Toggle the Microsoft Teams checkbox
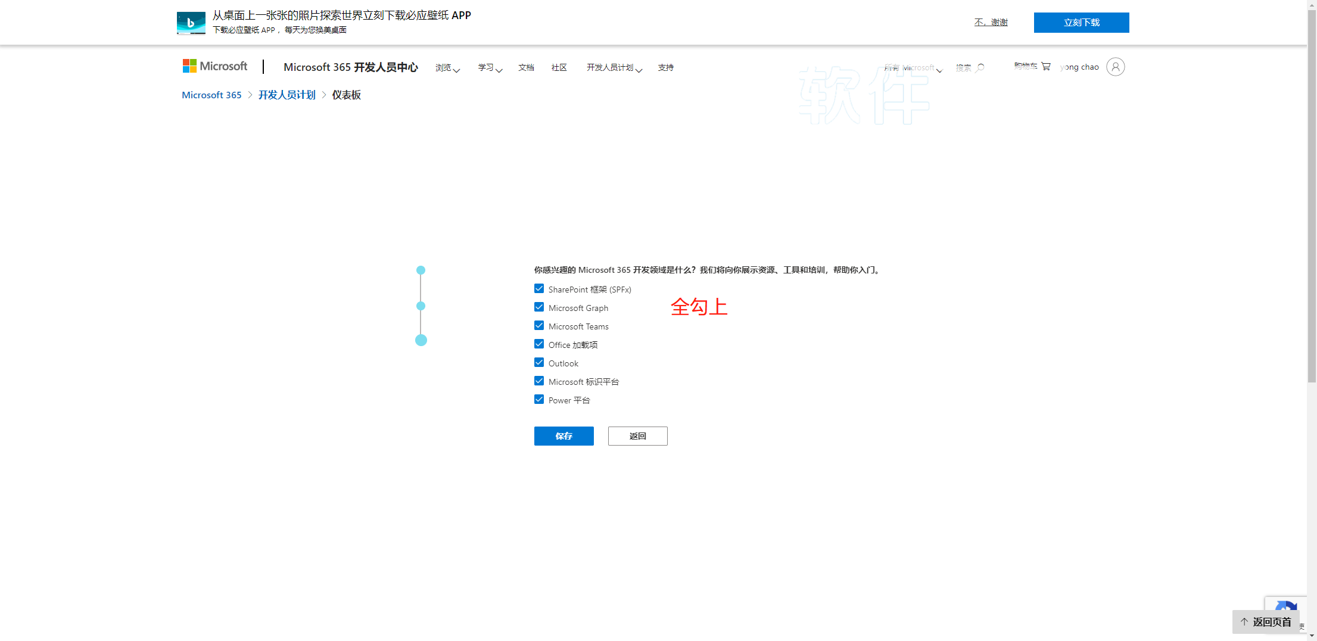This screenshot has width=1317, height=641. 539,326
